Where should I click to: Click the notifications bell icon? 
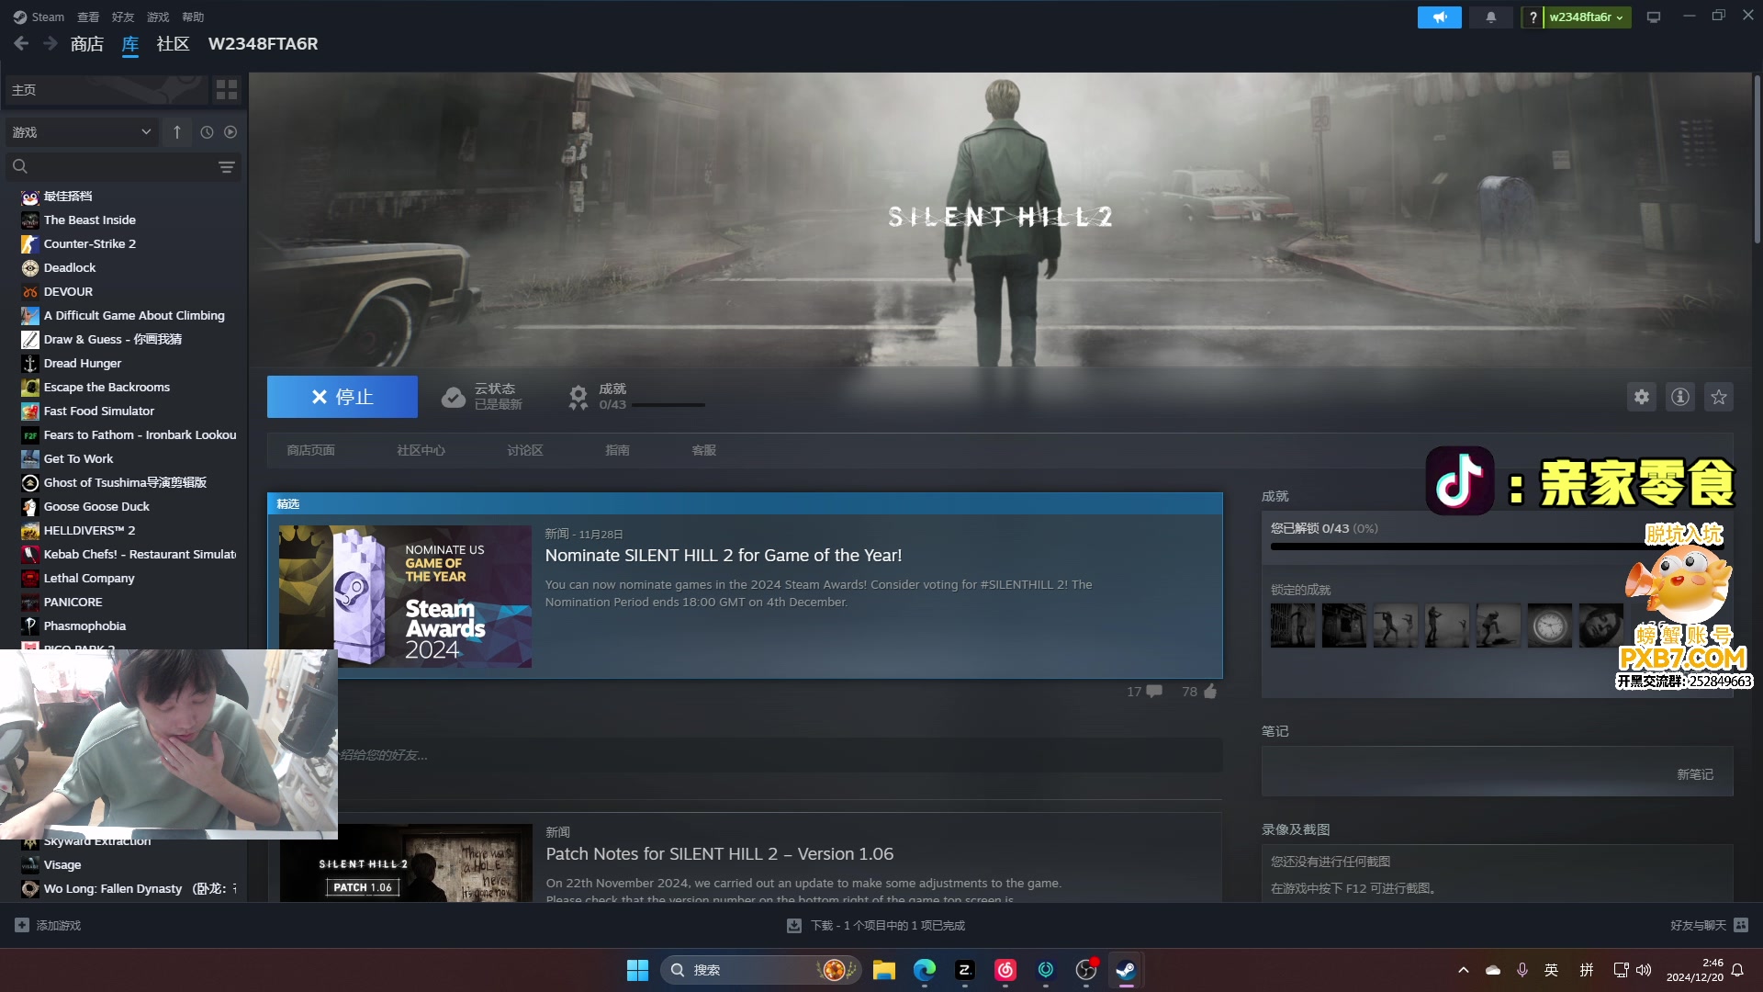click(1490, 16)
